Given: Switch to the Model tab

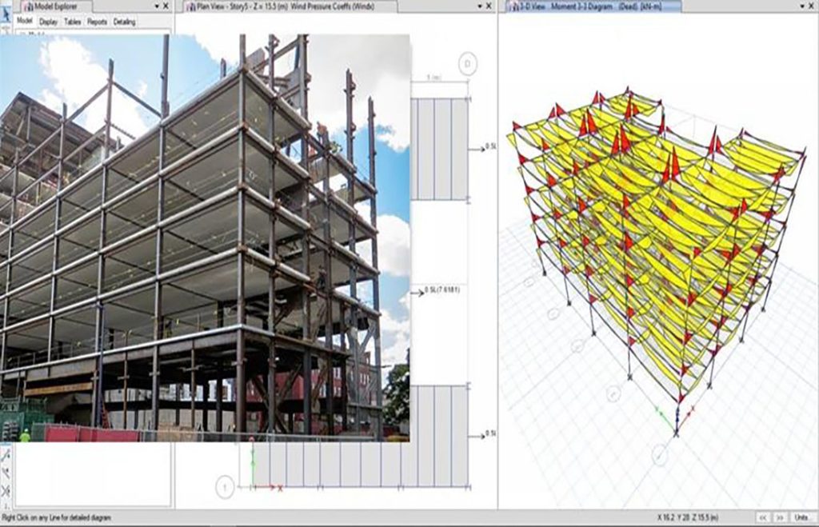Looking at the screenshot, I should pyautogui.click(x=26, y=22).
